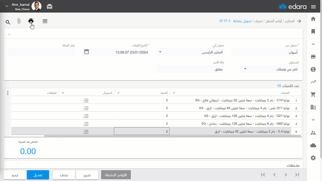Jump to the last record arrow
Screen dimensions: 322x181
click(297, 175)
